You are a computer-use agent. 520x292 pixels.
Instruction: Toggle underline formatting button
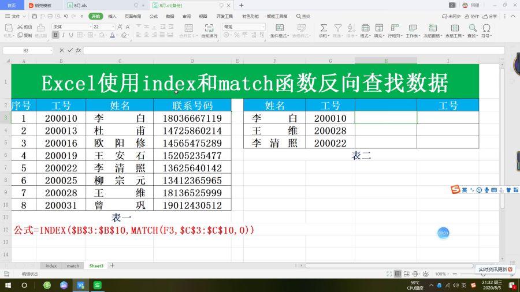tap(70, 35)
